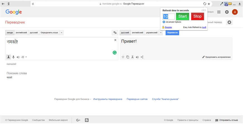
Task: Select английский as source language
Action: click(21, 33)
